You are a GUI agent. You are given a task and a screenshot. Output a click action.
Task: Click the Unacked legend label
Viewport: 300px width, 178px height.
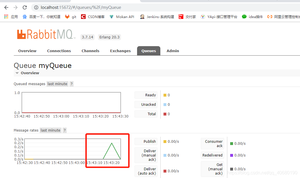click(146, 105)
